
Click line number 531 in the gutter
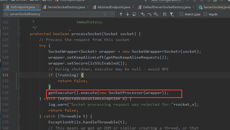(5, 75)
